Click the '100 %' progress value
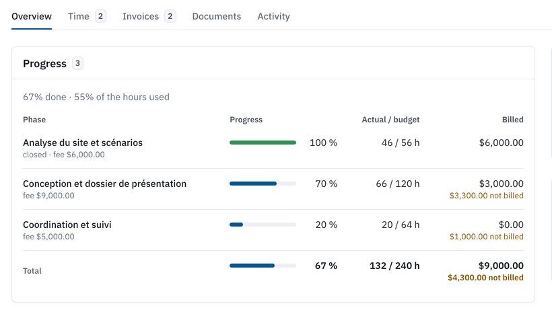The width and height of the screenshot is (552, 316). click(x=323, y=143)
